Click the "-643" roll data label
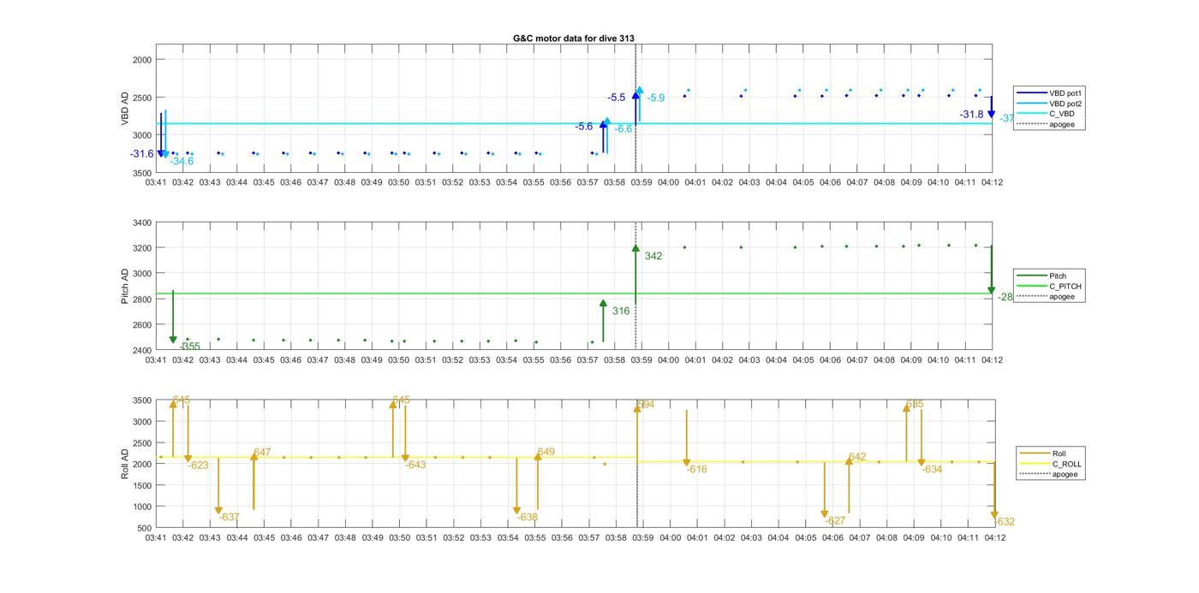 click(415, 466)
